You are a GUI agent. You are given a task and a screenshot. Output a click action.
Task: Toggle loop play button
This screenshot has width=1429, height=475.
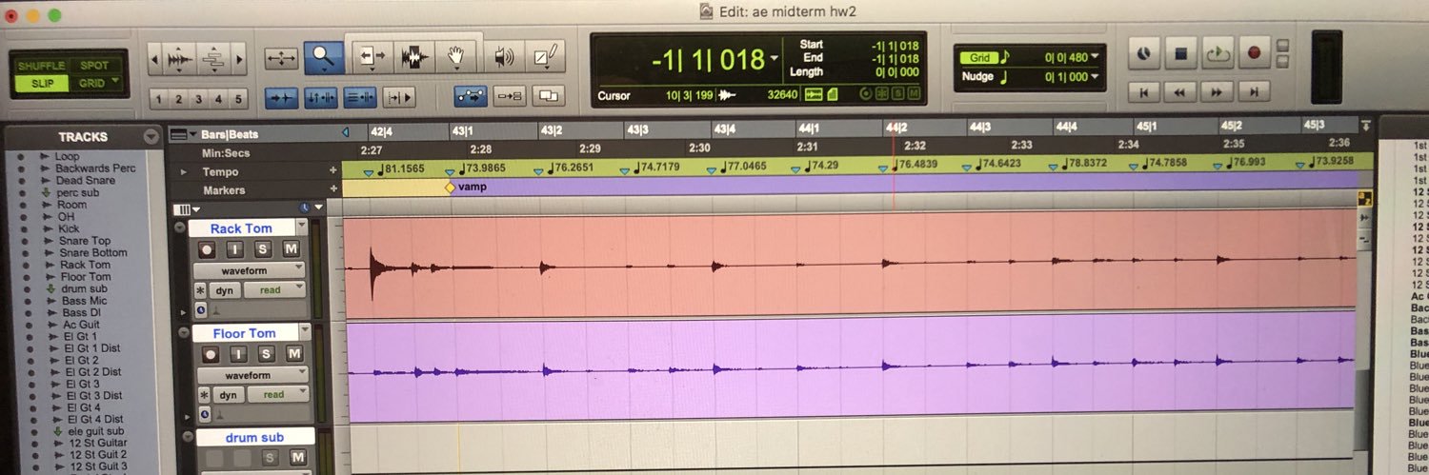point(1217,53)
